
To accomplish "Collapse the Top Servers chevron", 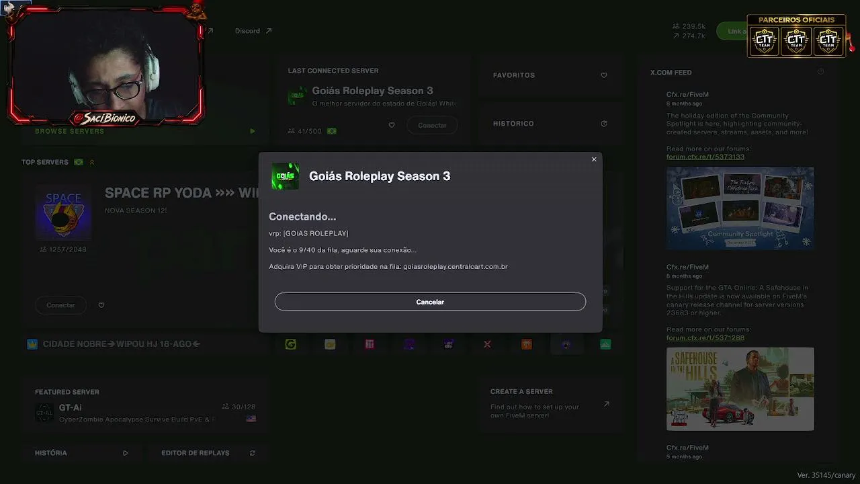I will coord(92,162).
